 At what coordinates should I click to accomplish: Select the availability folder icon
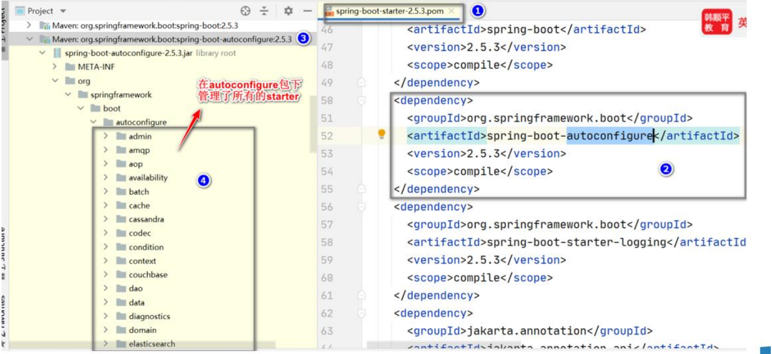point(121,178)
